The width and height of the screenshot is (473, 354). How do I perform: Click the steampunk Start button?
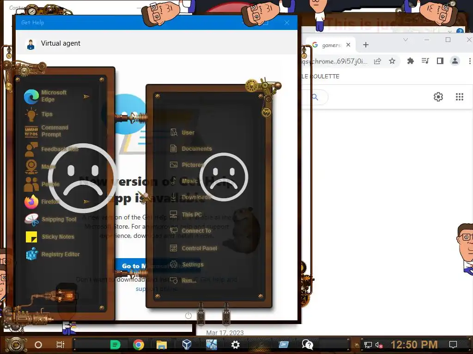[x=16, y=345]
